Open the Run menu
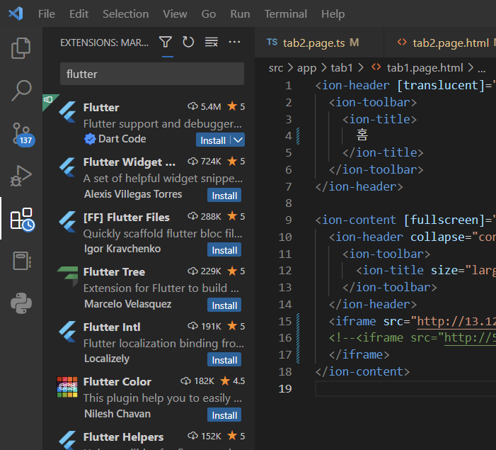The width and height of the screenshot is (496, 450). (240, 14)
